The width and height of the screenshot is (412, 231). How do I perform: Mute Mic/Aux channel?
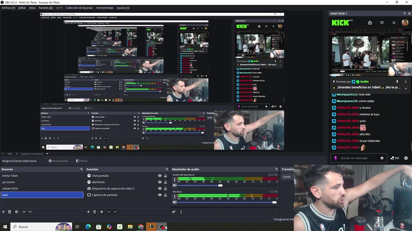click(175, 202)
